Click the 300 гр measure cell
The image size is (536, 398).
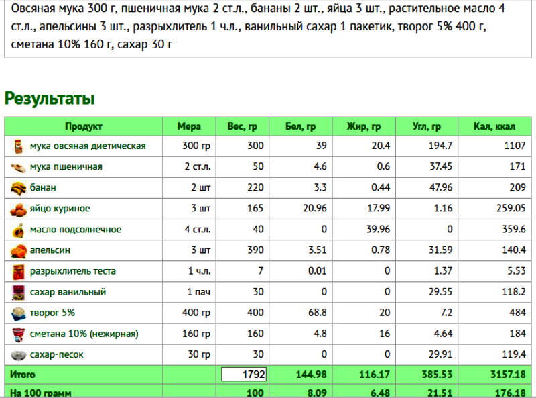189,146
